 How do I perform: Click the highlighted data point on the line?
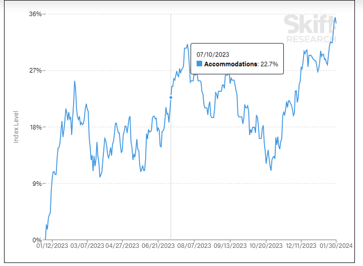point(171,97)
